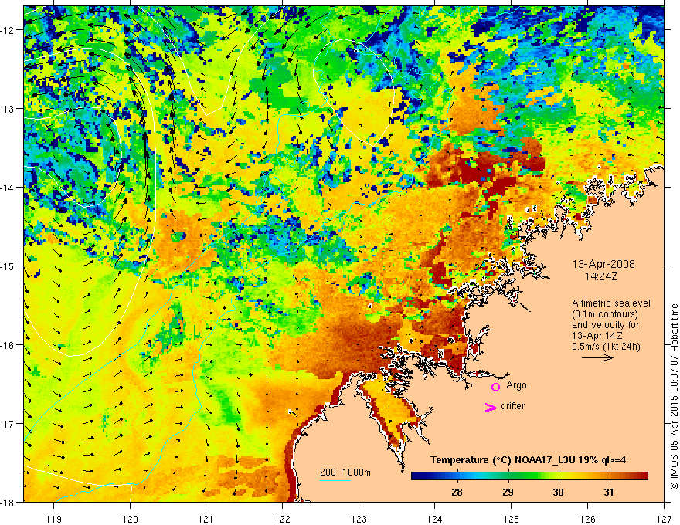Image resolution: width=680 pixels, height=525 pixels.
Task: Click the longitude axis label '123'
Action: pos(359,520)
